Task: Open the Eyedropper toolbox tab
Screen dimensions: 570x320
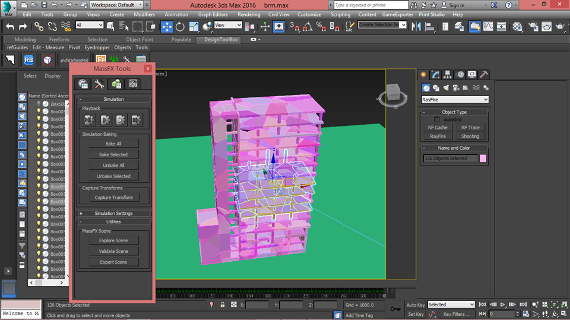Action: 97,47
